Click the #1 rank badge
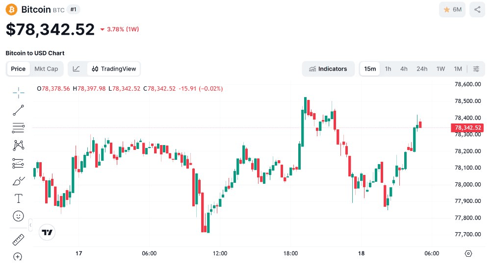493x271 pixels. (73, 9)
